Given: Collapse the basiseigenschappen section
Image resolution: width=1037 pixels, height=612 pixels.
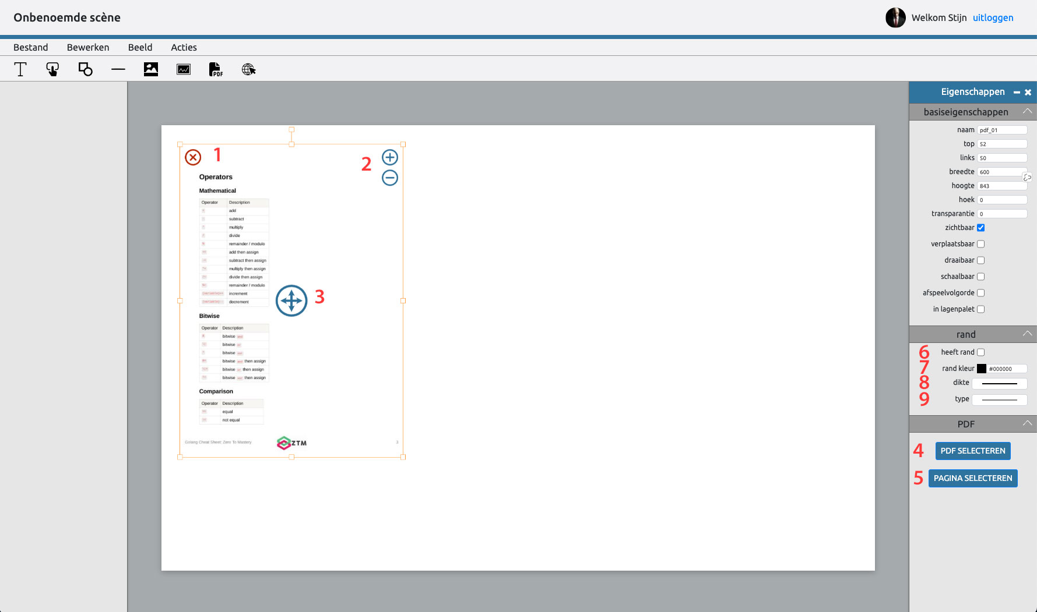Looking at the screenshot, I should pyautogui.click(x=1027, y=111).
